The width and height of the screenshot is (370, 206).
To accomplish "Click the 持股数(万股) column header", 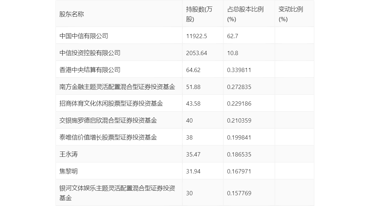I will tap(199, 14).
